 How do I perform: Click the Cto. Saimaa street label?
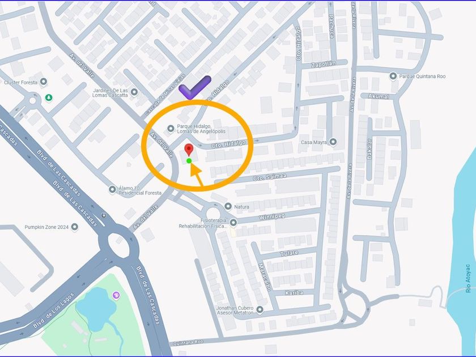pyautogui.click(x=270, y=177)
